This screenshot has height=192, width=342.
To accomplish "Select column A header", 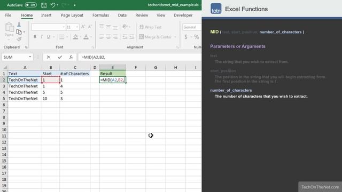I will click(x=25, y=68).
